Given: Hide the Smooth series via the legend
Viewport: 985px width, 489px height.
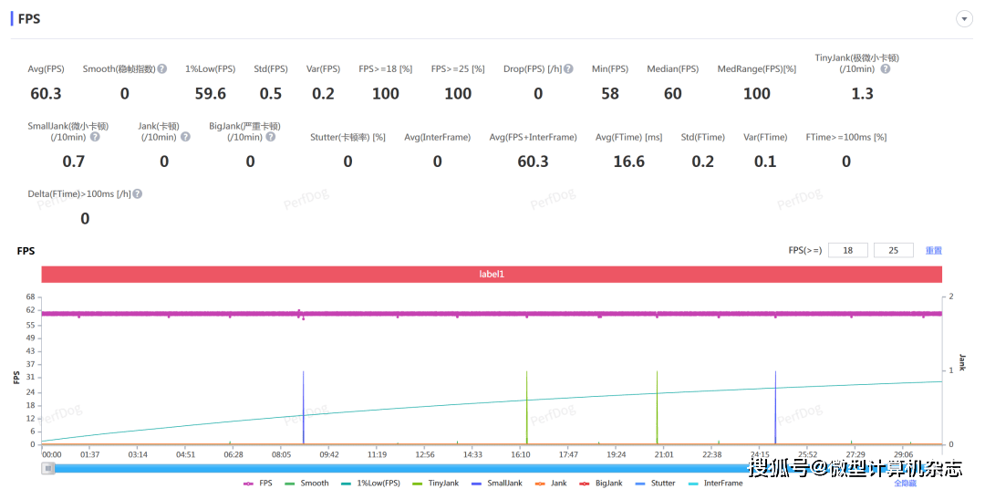Looking at the screenshot, I should 306,483.
